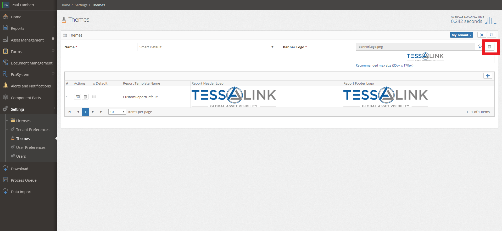Click the Asset Management factory icon
Image resolution: width=502 pixels, height=231 pixels.
[5, 40]
